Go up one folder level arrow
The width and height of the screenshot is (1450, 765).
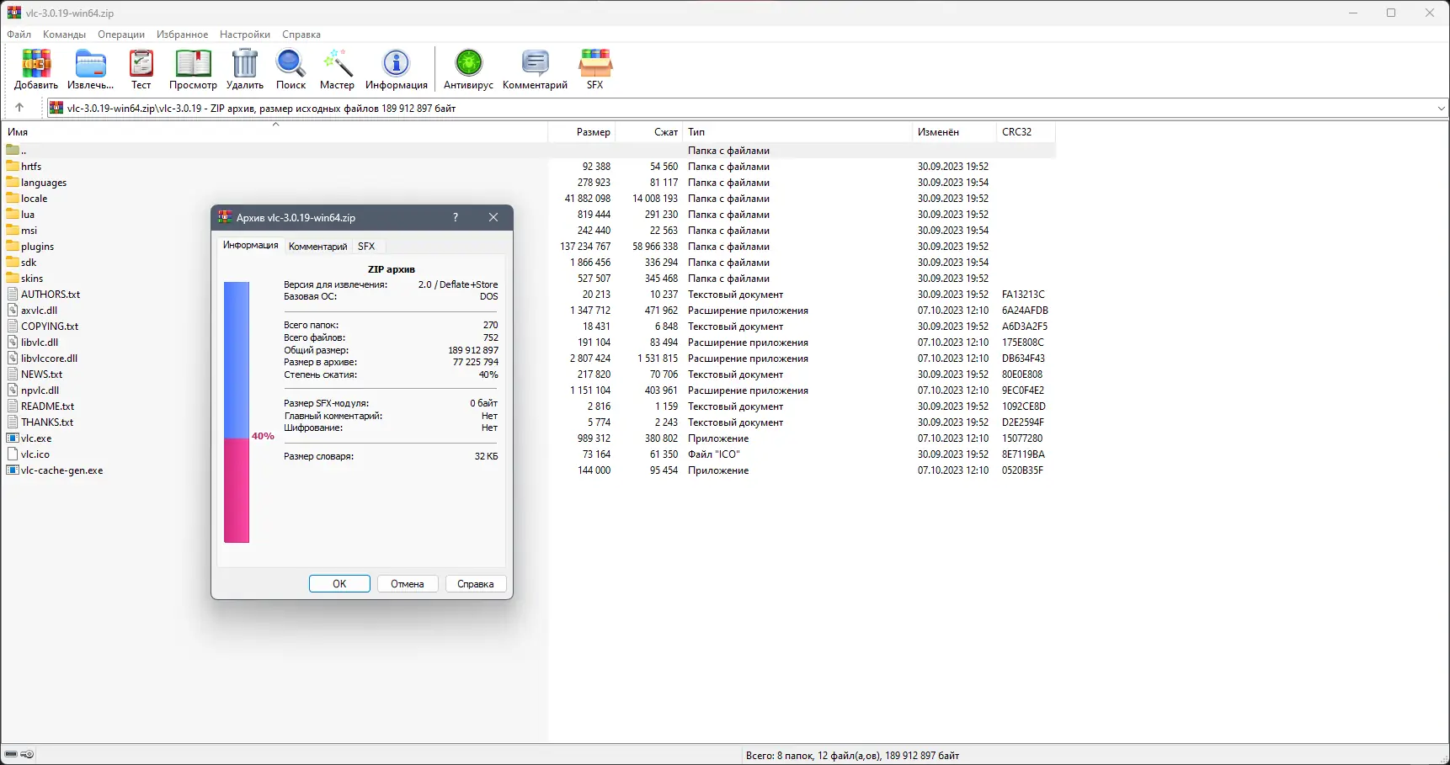(19, 108)
